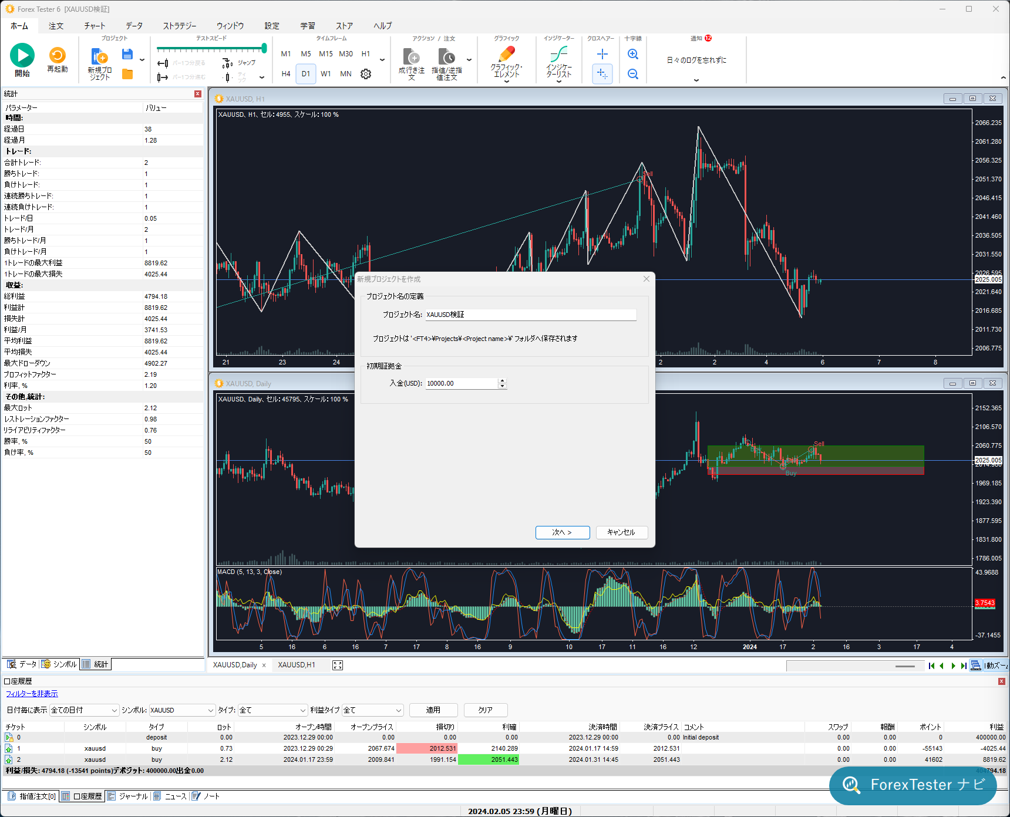Select the H1 timeframe
The width and height of the screenshot is (1010, 817).
coord(366,54)
